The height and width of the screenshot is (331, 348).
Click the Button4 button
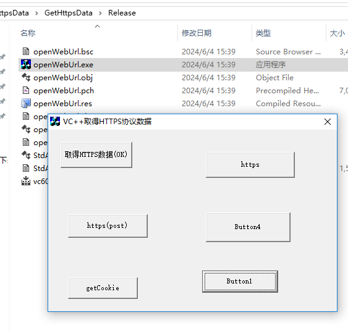248,227
